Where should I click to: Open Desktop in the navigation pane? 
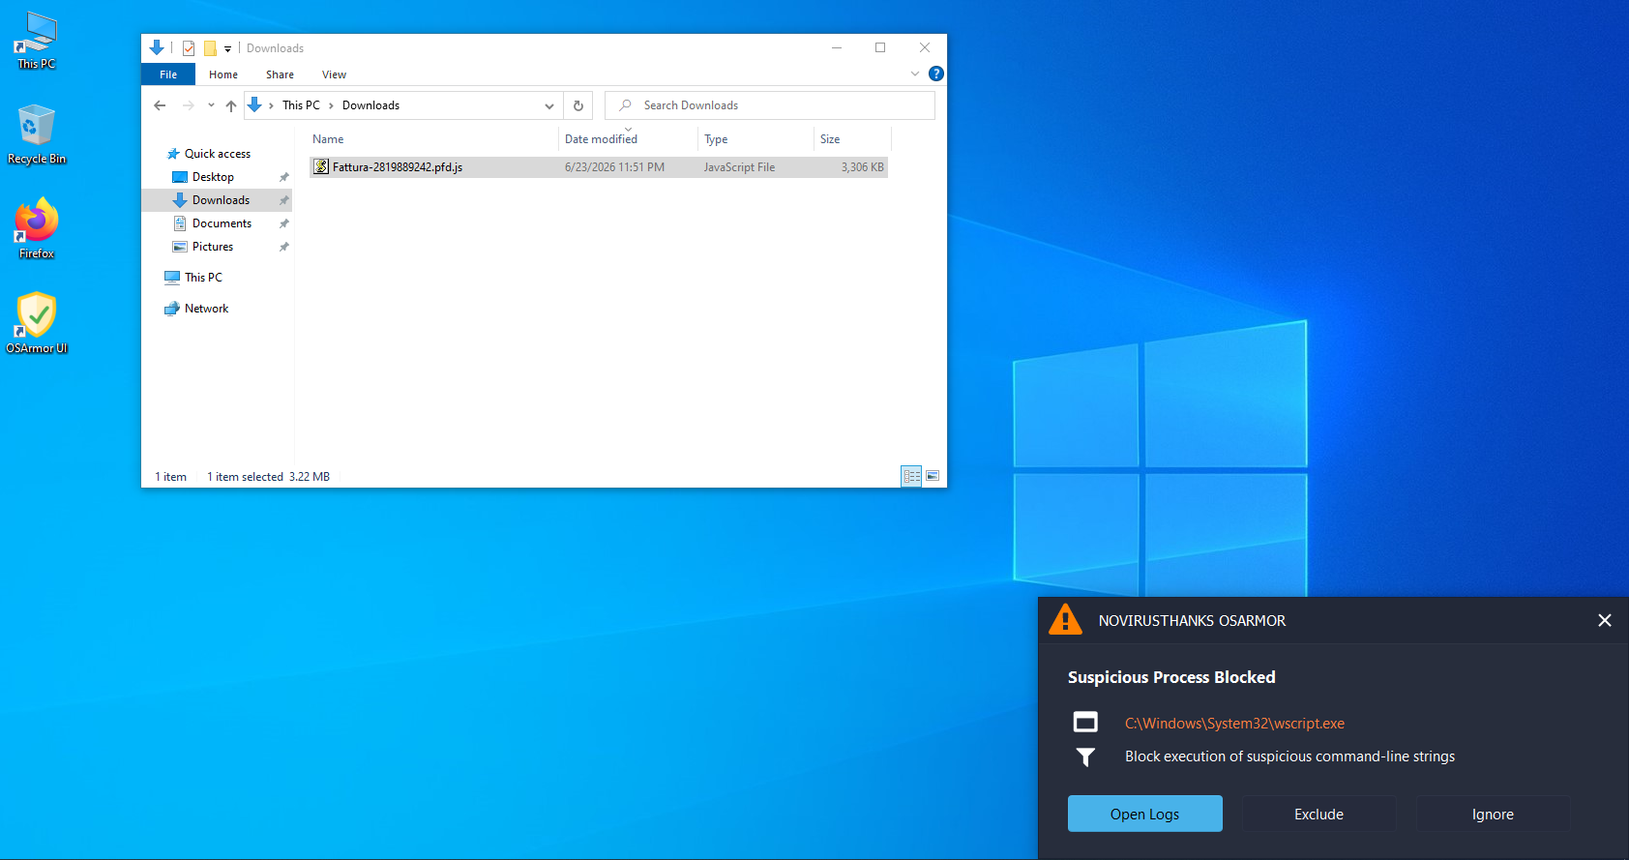click(213, 177)
